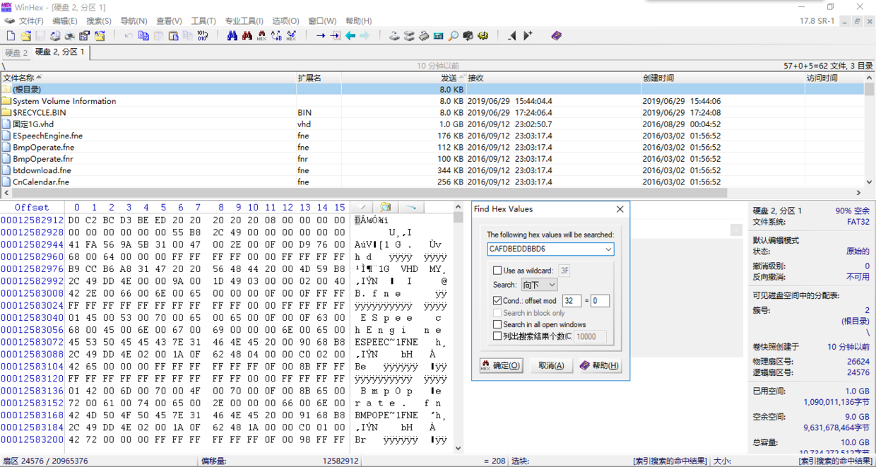Click the 取消(A) cancel button

click(x=551, y=365)
